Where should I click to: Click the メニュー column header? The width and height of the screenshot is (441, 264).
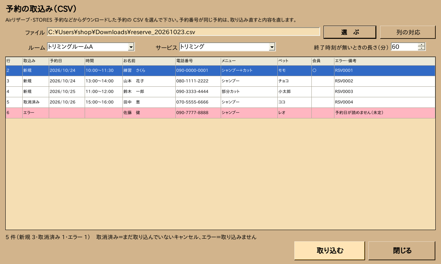(249, 61)
